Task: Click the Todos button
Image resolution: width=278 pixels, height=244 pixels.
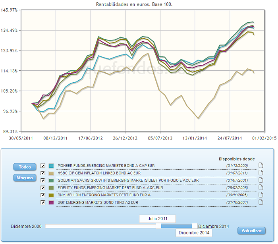Action: pyautogui.click(x=25, y=167)
